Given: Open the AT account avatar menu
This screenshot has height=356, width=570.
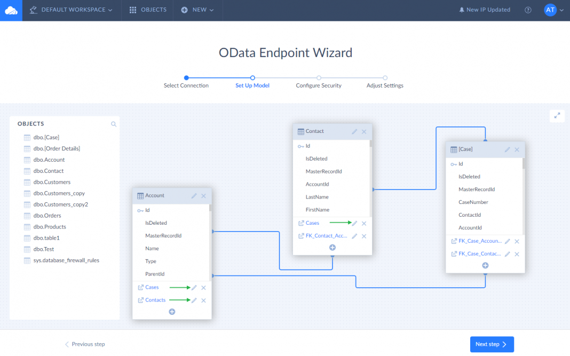Looking at the screenshot, I should pyautogui.click(x=550, y=10).
